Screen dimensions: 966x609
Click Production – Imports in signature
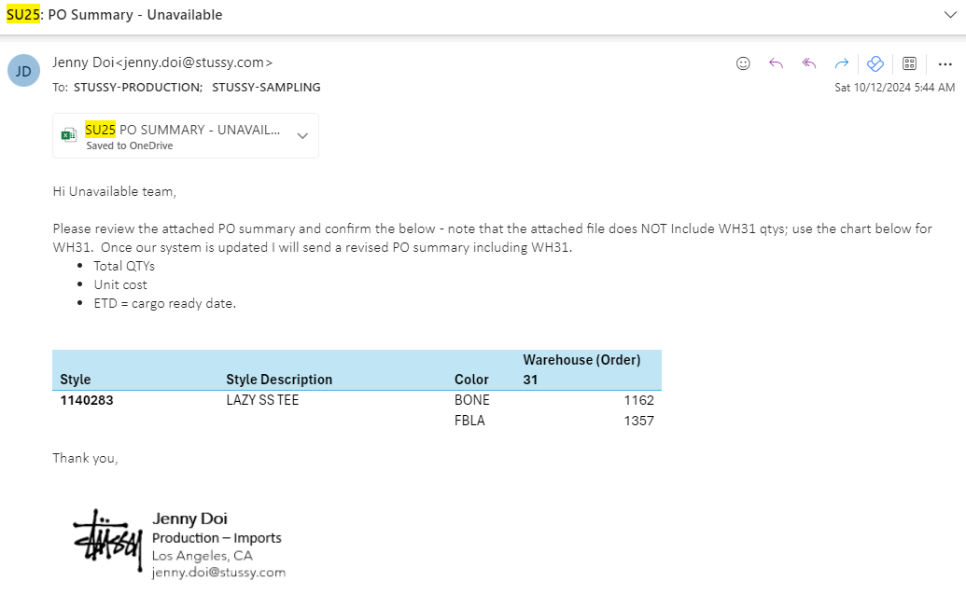pos(217,538)
